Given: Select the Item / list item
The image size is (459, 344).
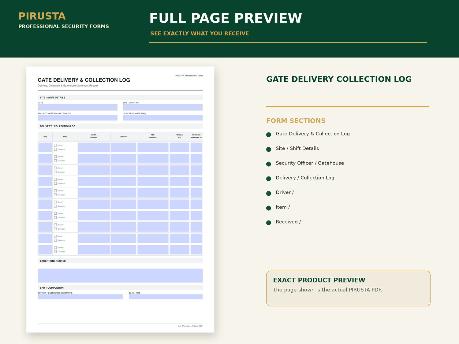Looking at the screenshot, I should (x=283, y=207).
